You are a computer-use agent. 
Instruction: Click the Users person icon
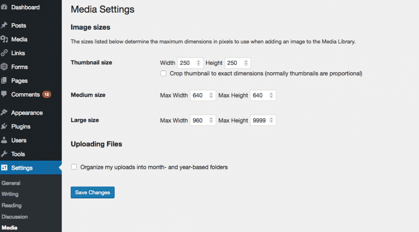(x=4, y=140)
